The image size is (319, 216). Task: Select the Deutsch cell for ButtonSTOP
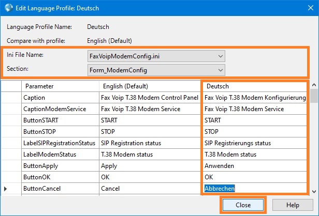(x=255, y=132)
